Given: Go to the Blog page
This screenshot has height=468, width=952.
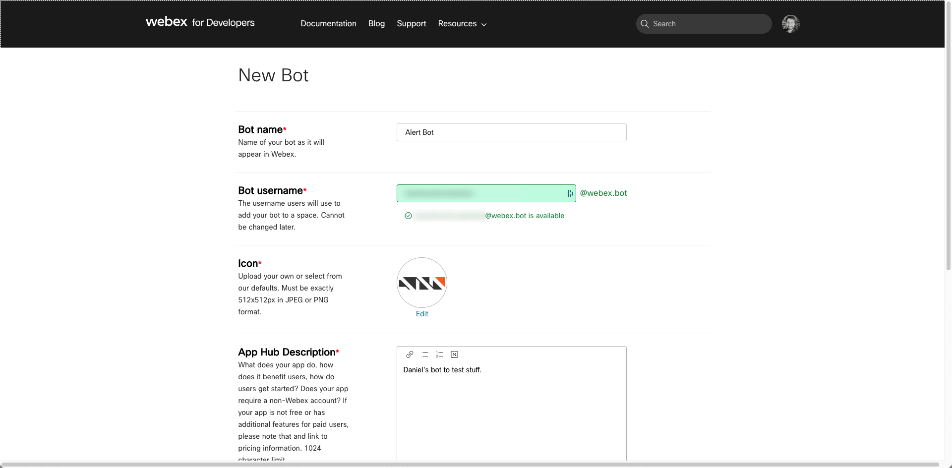Looking at the screenshot, I should (376, 23).
